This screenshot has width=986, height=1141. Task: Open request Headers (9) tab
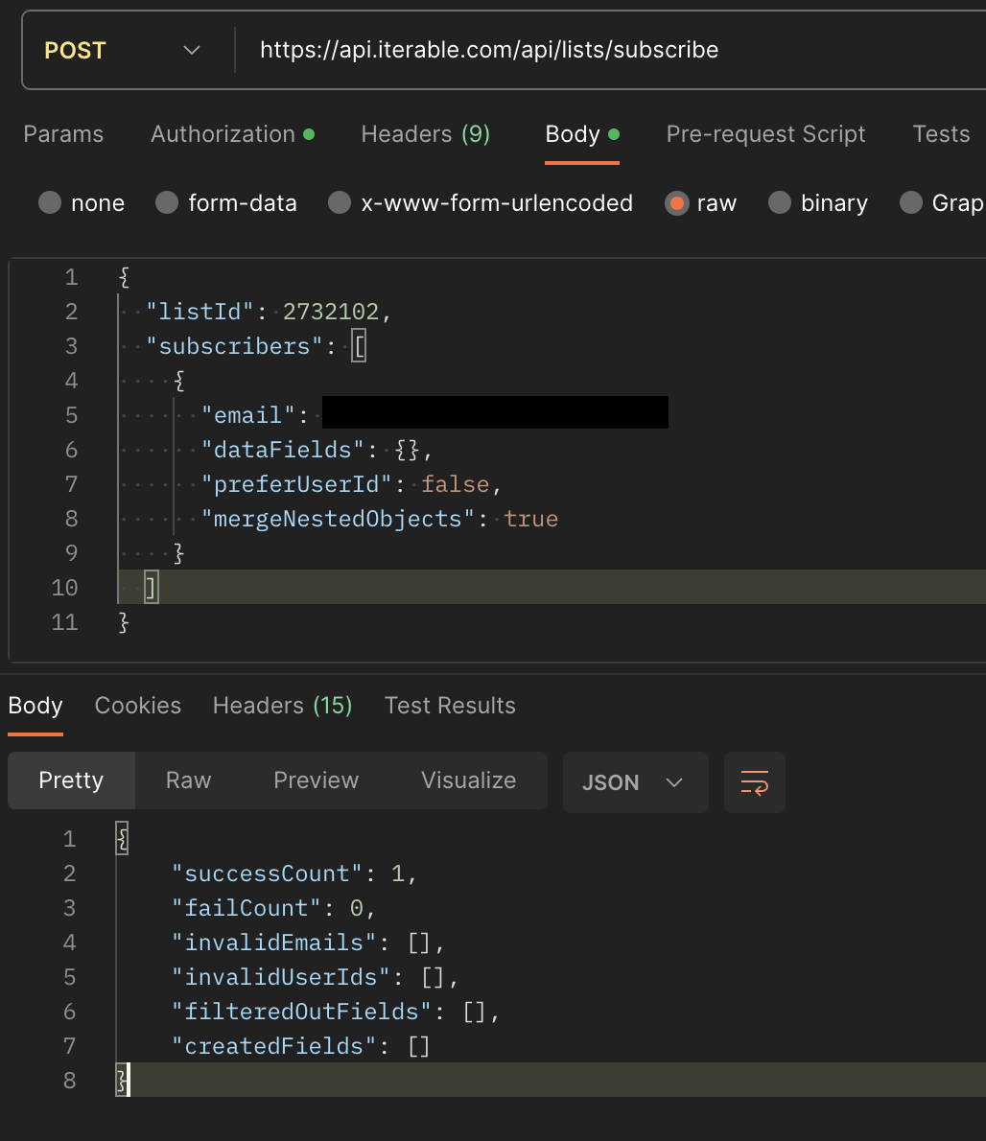click(x=425, y=134)
